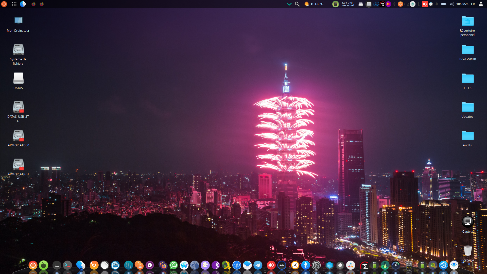Launch AnyDesk from the dock
Image resolution: width=487 pixels, height=274 pixels.
pos(271,265)
